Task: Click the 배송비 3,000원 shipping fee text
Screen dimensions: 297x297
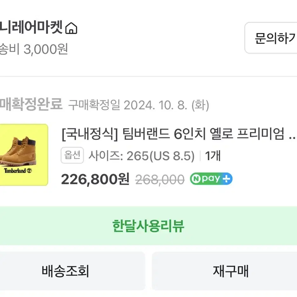Action: [x=34, y=49]
